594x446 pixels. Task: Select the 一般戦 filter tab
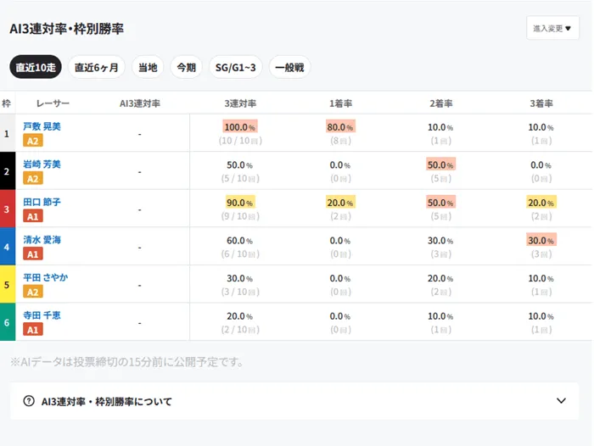289,67
